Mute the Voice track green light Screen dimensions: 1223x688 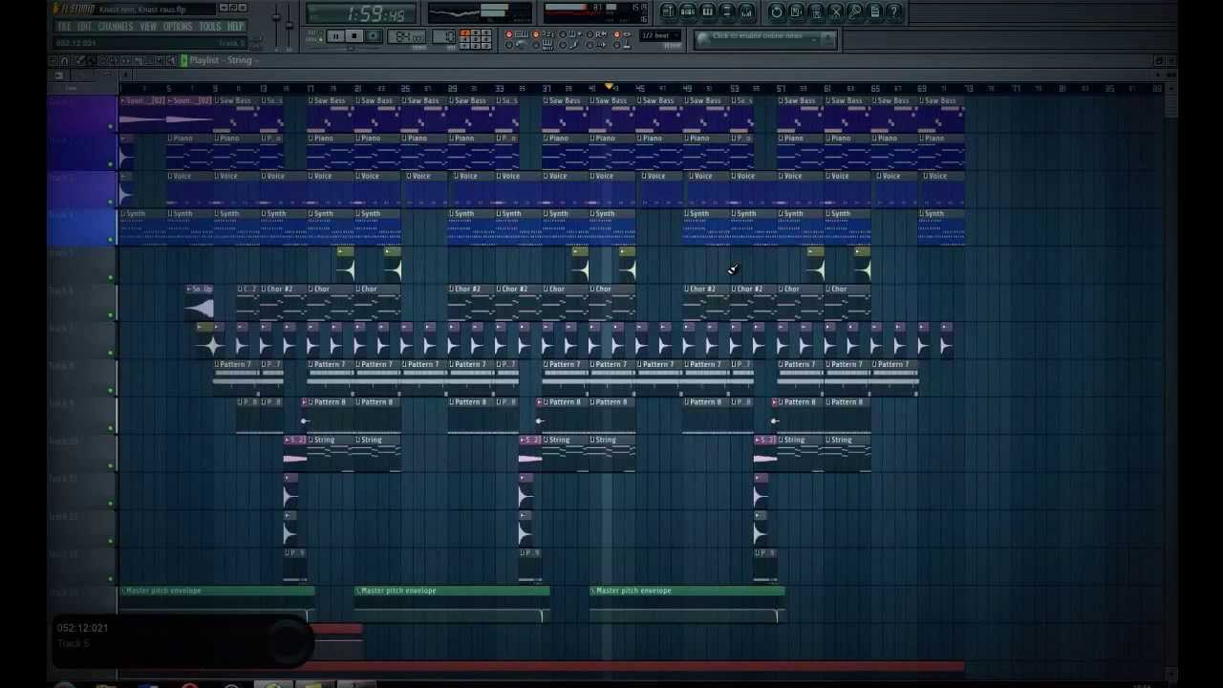(x=111, y=202)
